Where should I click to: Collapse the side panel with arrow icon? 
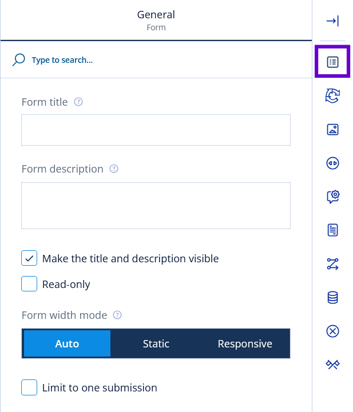coord(332,21)
